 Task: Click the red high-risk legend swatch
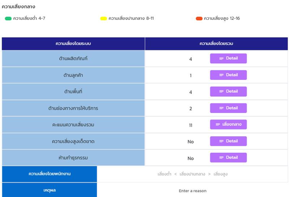pyautogui.click(x=199, y=19)
